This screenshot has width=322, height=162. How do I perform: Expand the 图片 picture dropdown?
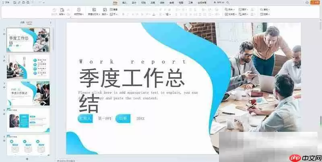(243, 10)
